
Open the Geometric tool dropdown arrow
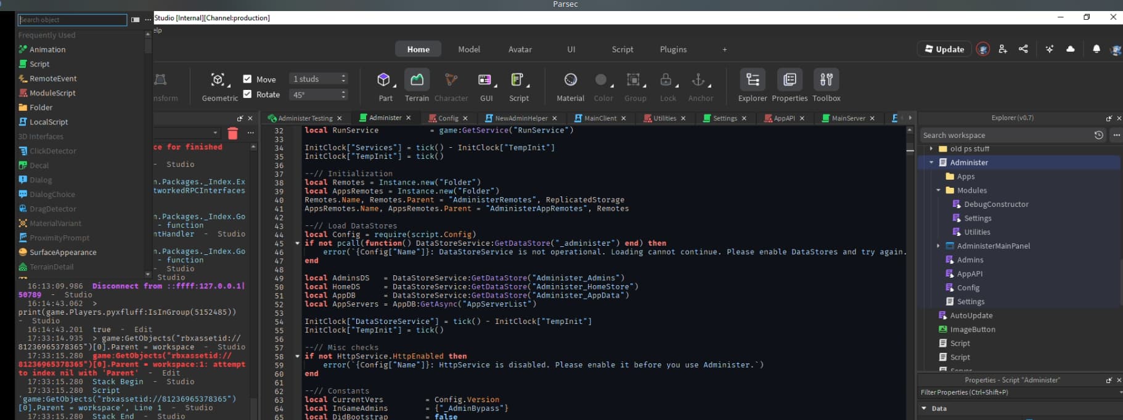click(x=229, y=85)
